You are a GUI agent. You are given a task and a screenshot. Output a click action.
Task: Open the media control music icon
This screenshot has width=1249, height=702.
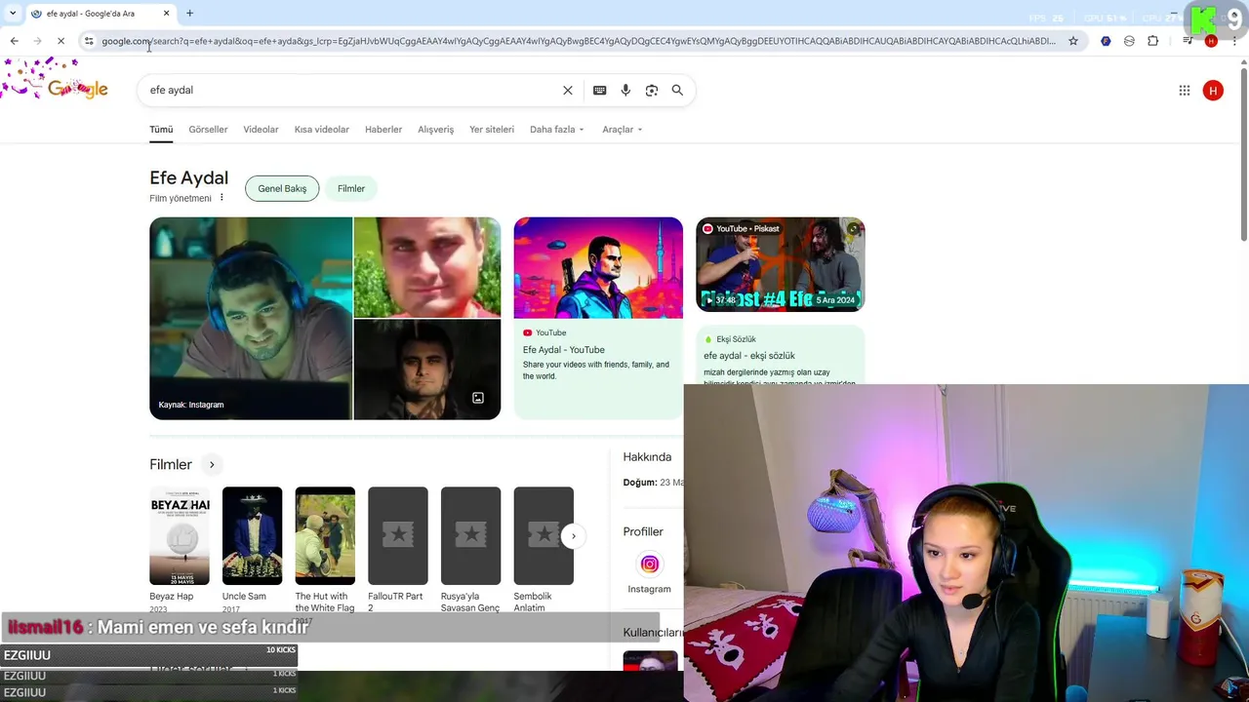click(x=1188, y=41)
